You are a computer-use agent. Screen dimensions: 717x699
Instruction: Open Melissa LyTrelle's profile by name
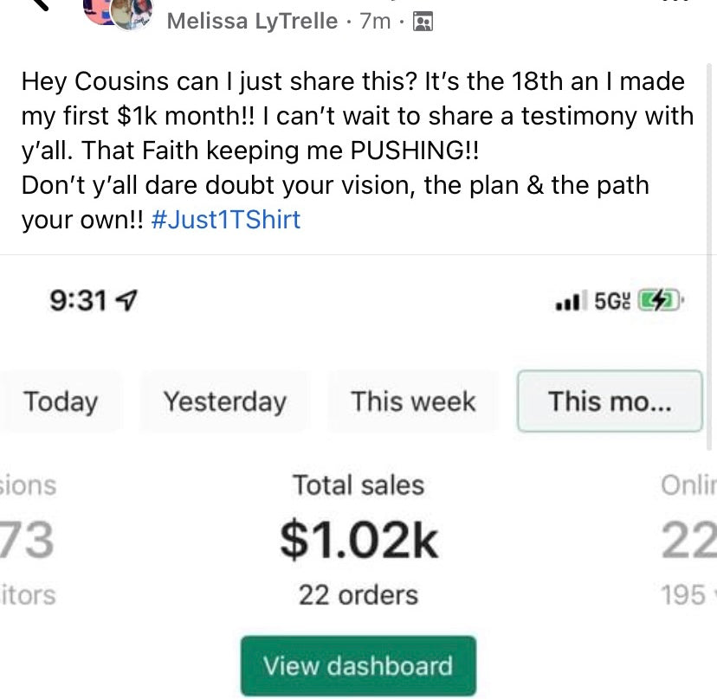pyautogui.click(x=251, y=22)
